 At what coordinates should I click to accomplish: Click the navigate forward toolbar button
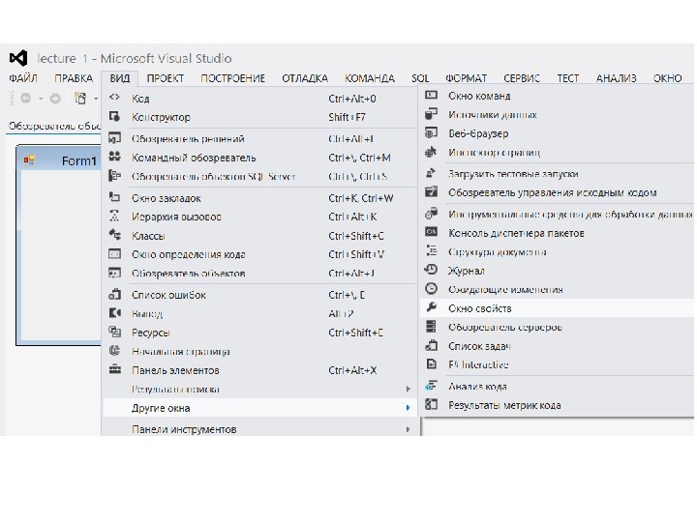pyautogui.click(x=55, y=98)
